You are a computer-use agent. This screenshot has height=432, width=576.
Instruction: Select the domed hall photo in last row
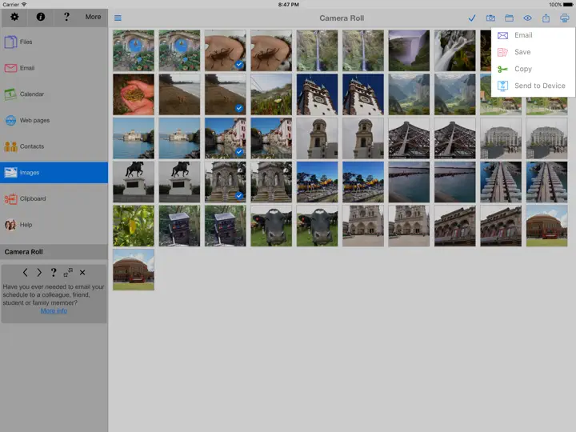(134, 270)
